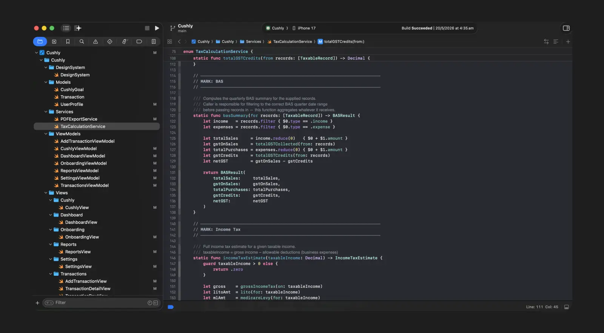This screenshot has width=604, height=333.
Task: Collapse the Models folder
Action: (46, 82)
